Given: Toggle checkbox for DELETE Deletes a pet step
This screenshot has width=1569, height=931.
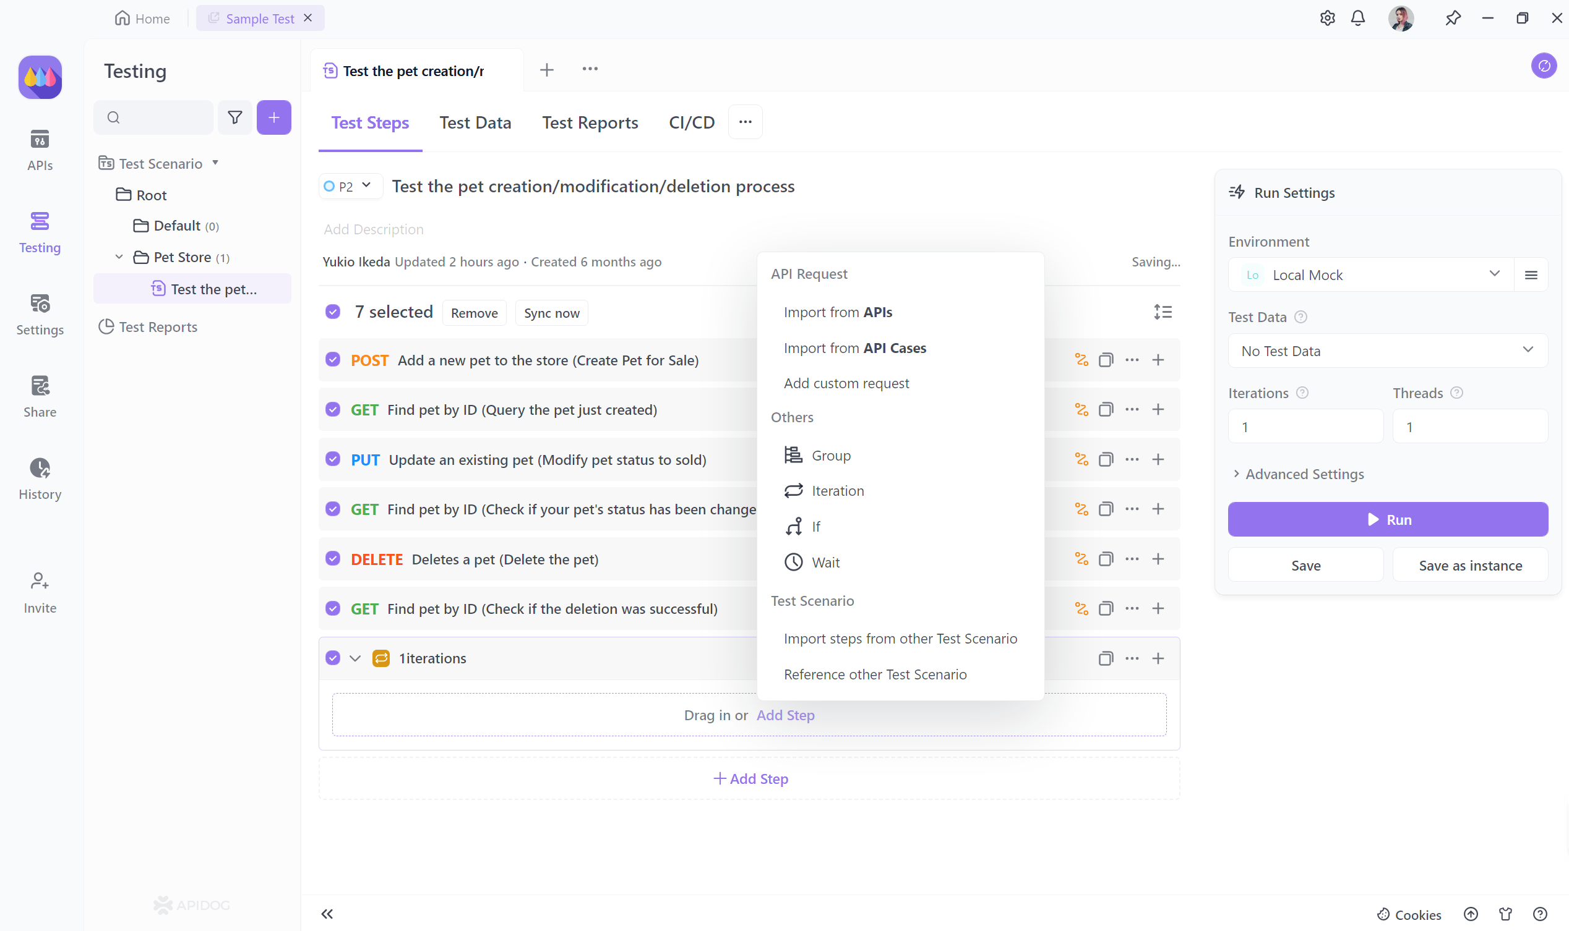Looking at the screenshot, I should pyautogui.click(x=333, y=559).
